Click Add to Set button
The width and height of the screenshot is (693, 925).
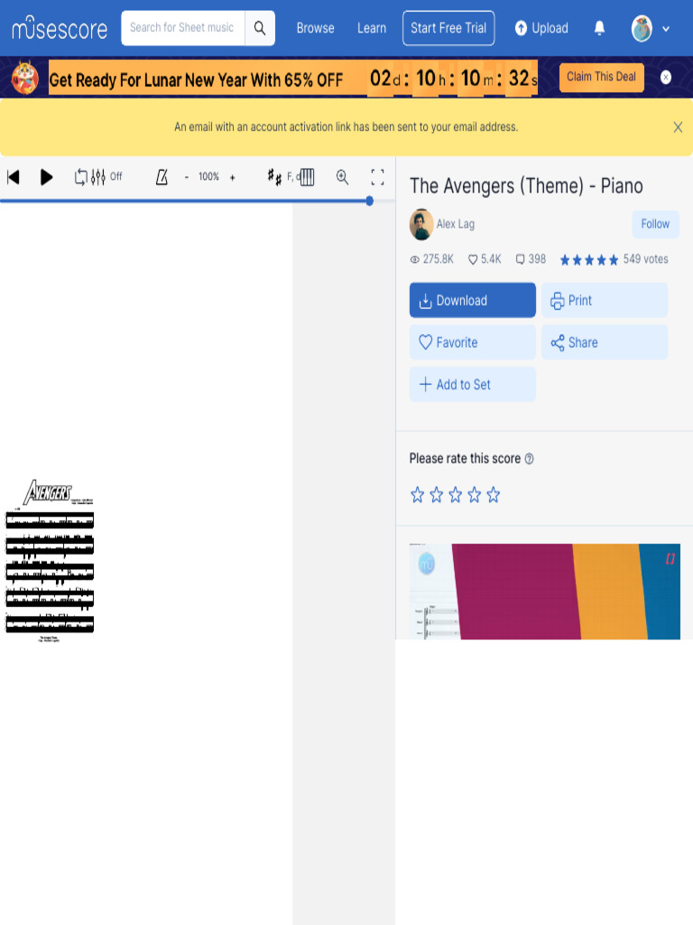coord(473,385)
